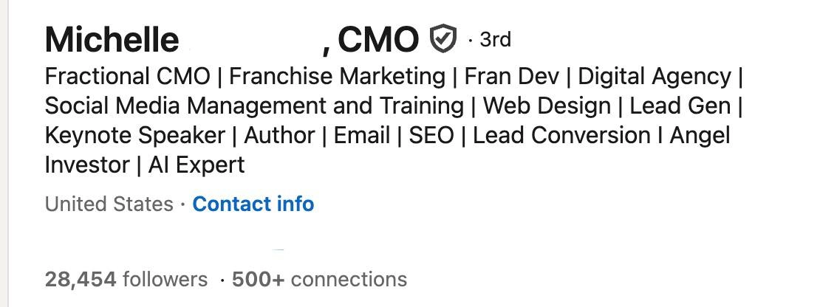
Task: Click the word Author in headline
Action: 279,137
